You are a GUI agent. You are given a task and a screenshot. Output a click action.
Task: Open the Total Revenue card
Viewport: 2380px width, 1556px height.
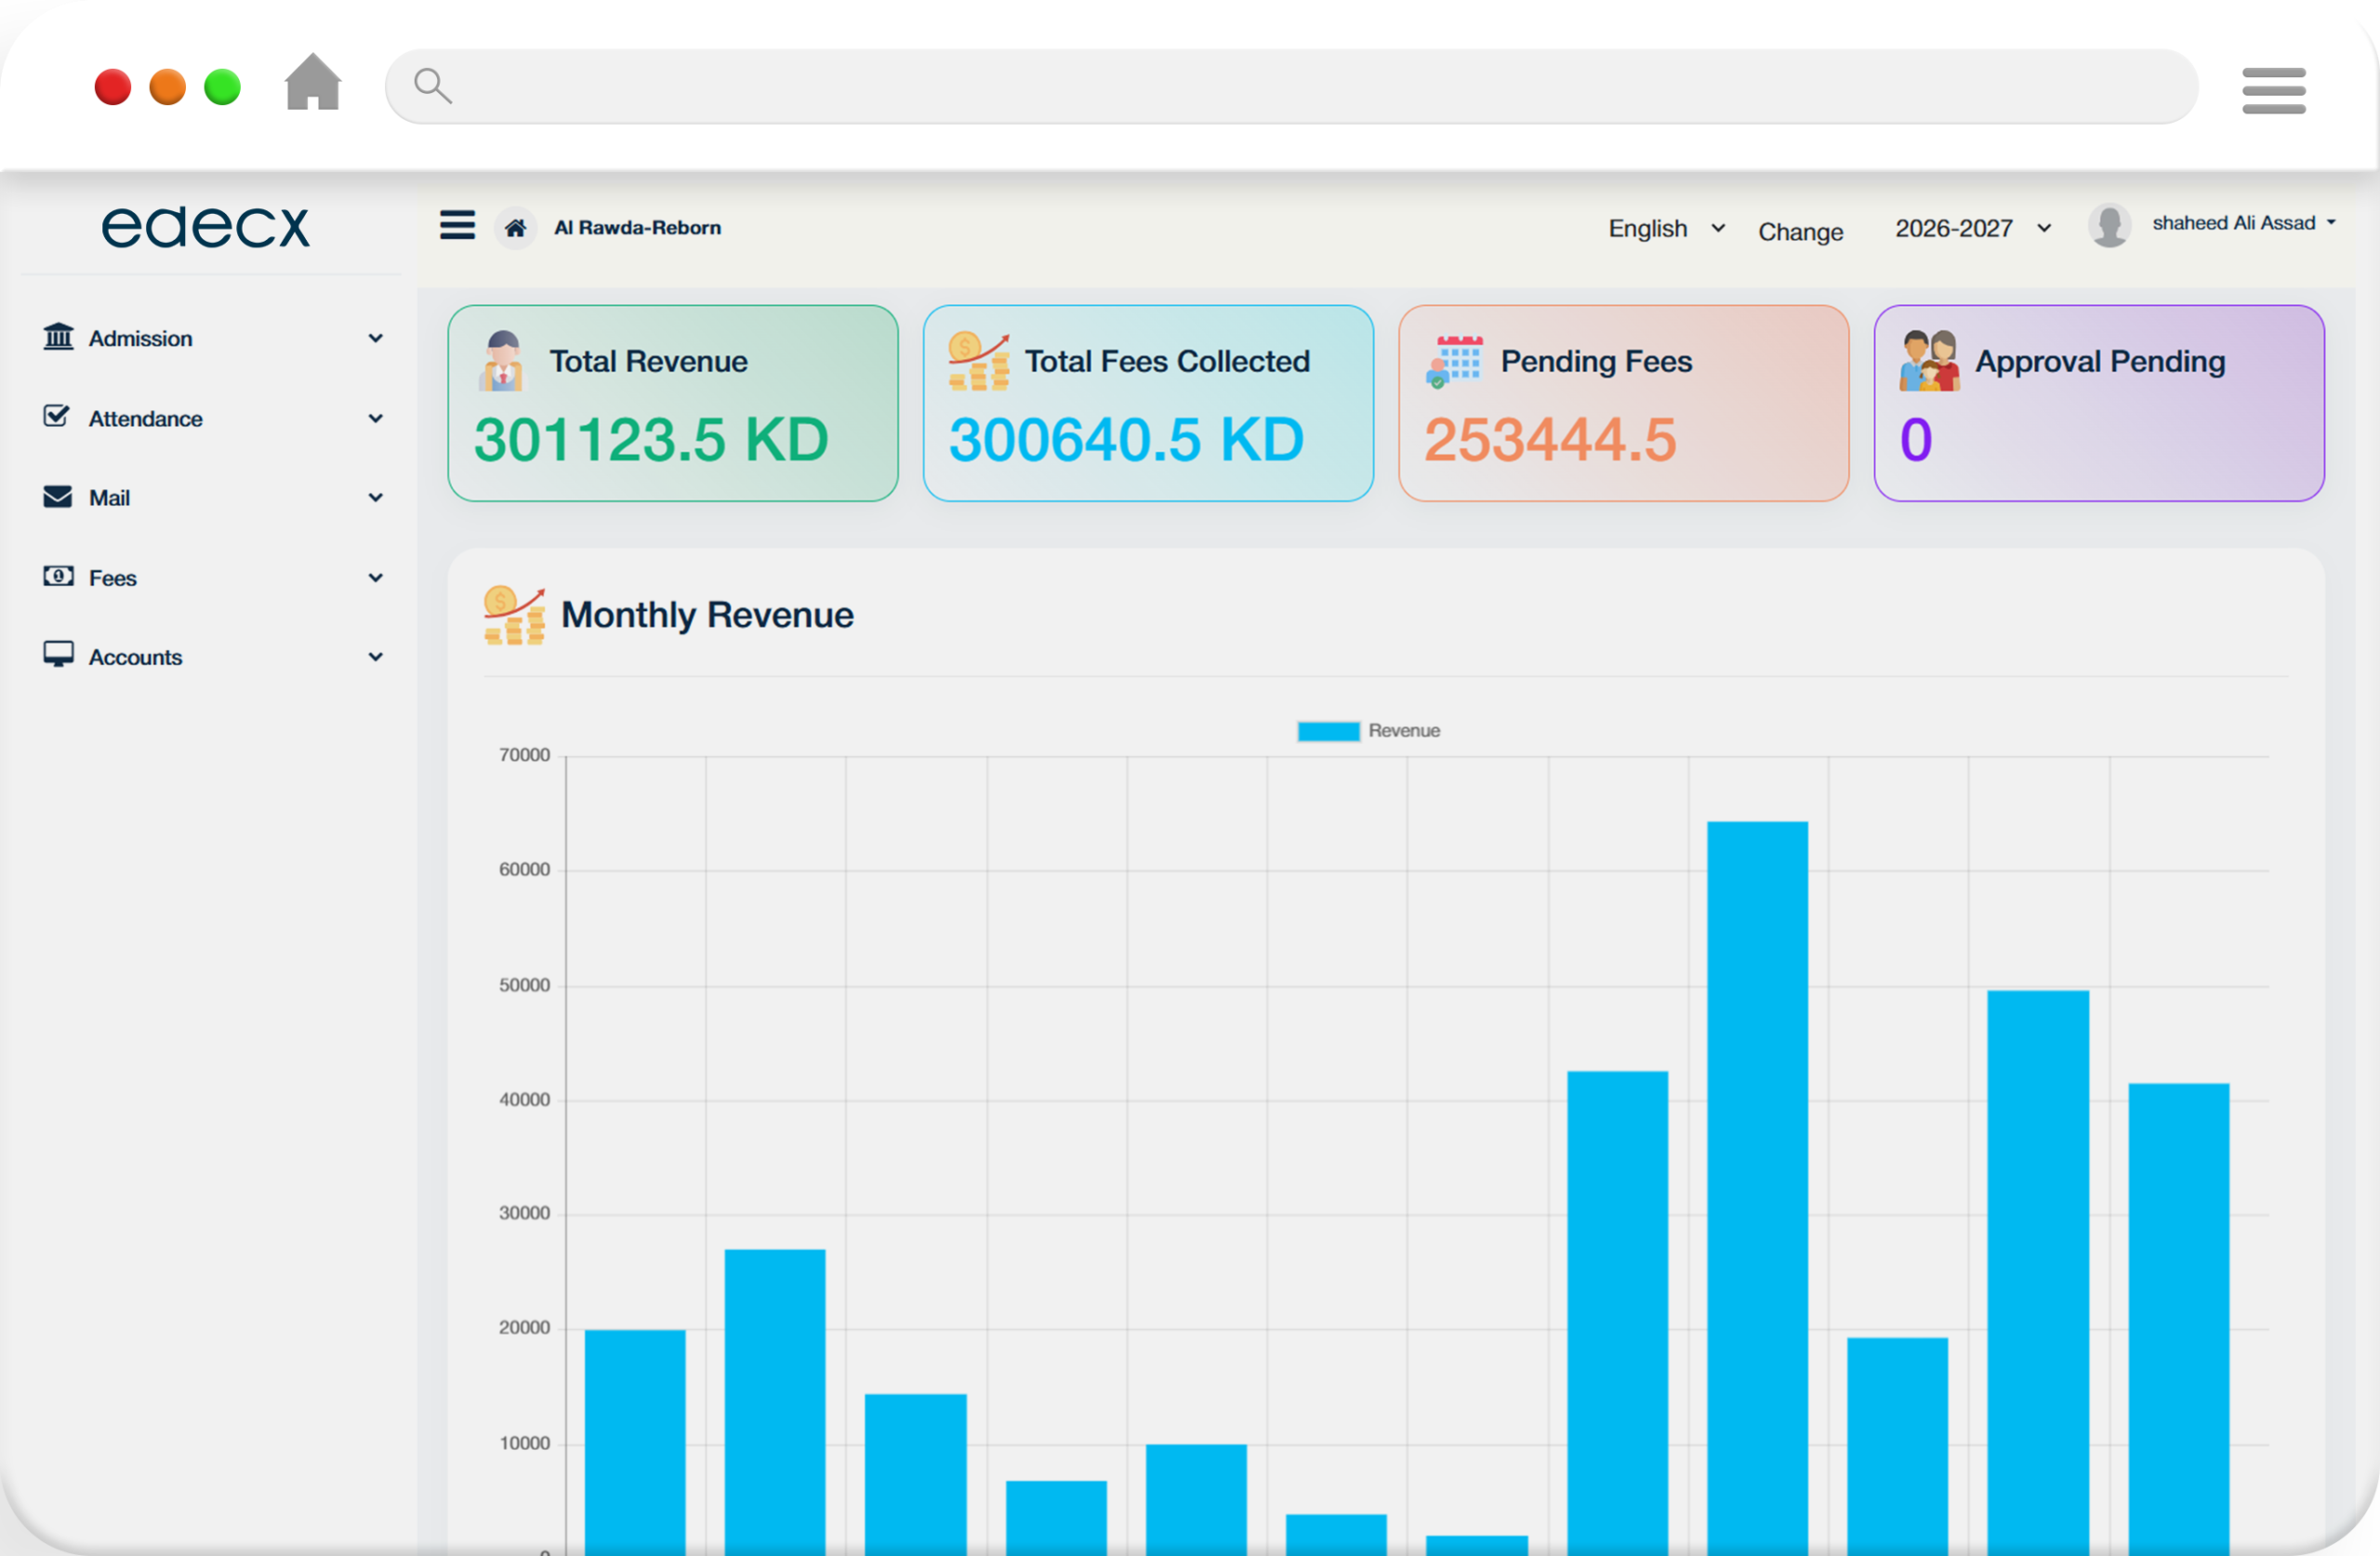[672, 404]
